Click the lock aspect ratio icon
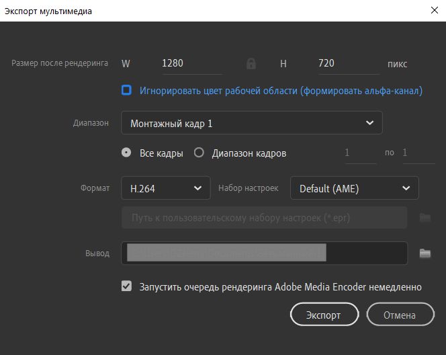 pyautogui.click(x=251, y=64)
